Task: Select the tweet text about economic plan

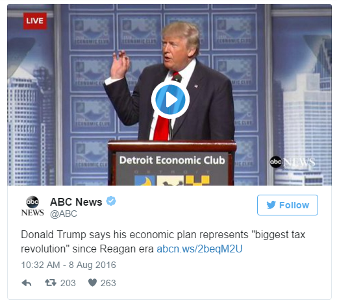Action: point(163,241)
